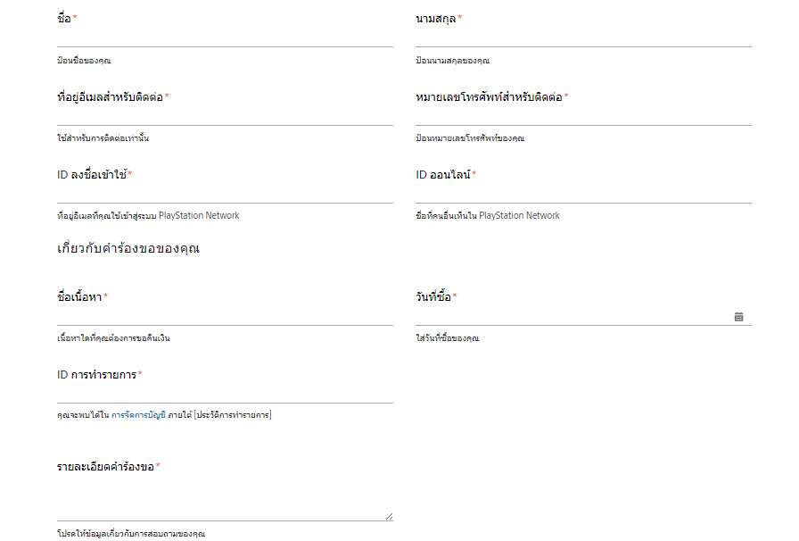Click the หมายเลขโทรศัพท์สำหรับติดต่อ label text
This screenshot has height=541, width=799.
[489, 96]
